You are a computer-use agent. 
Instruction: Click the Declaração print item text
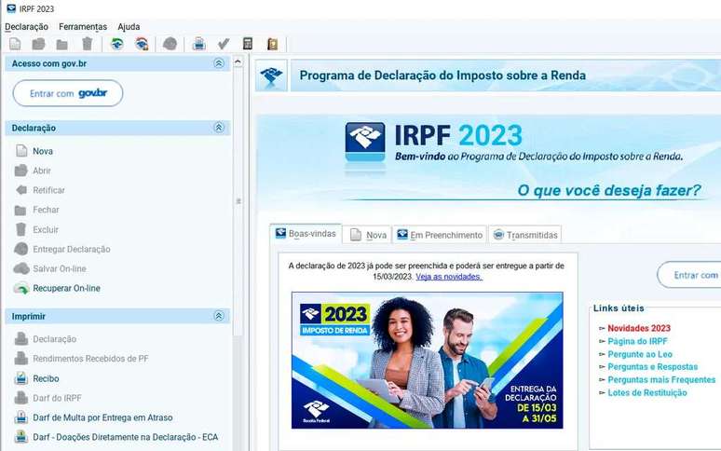55,339
